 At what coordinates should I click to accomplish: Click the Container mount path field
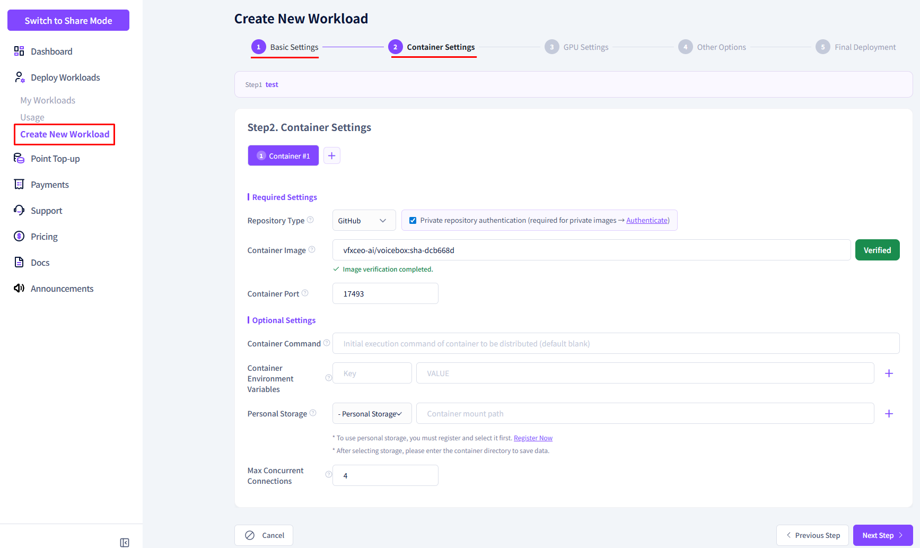point(645,413)
